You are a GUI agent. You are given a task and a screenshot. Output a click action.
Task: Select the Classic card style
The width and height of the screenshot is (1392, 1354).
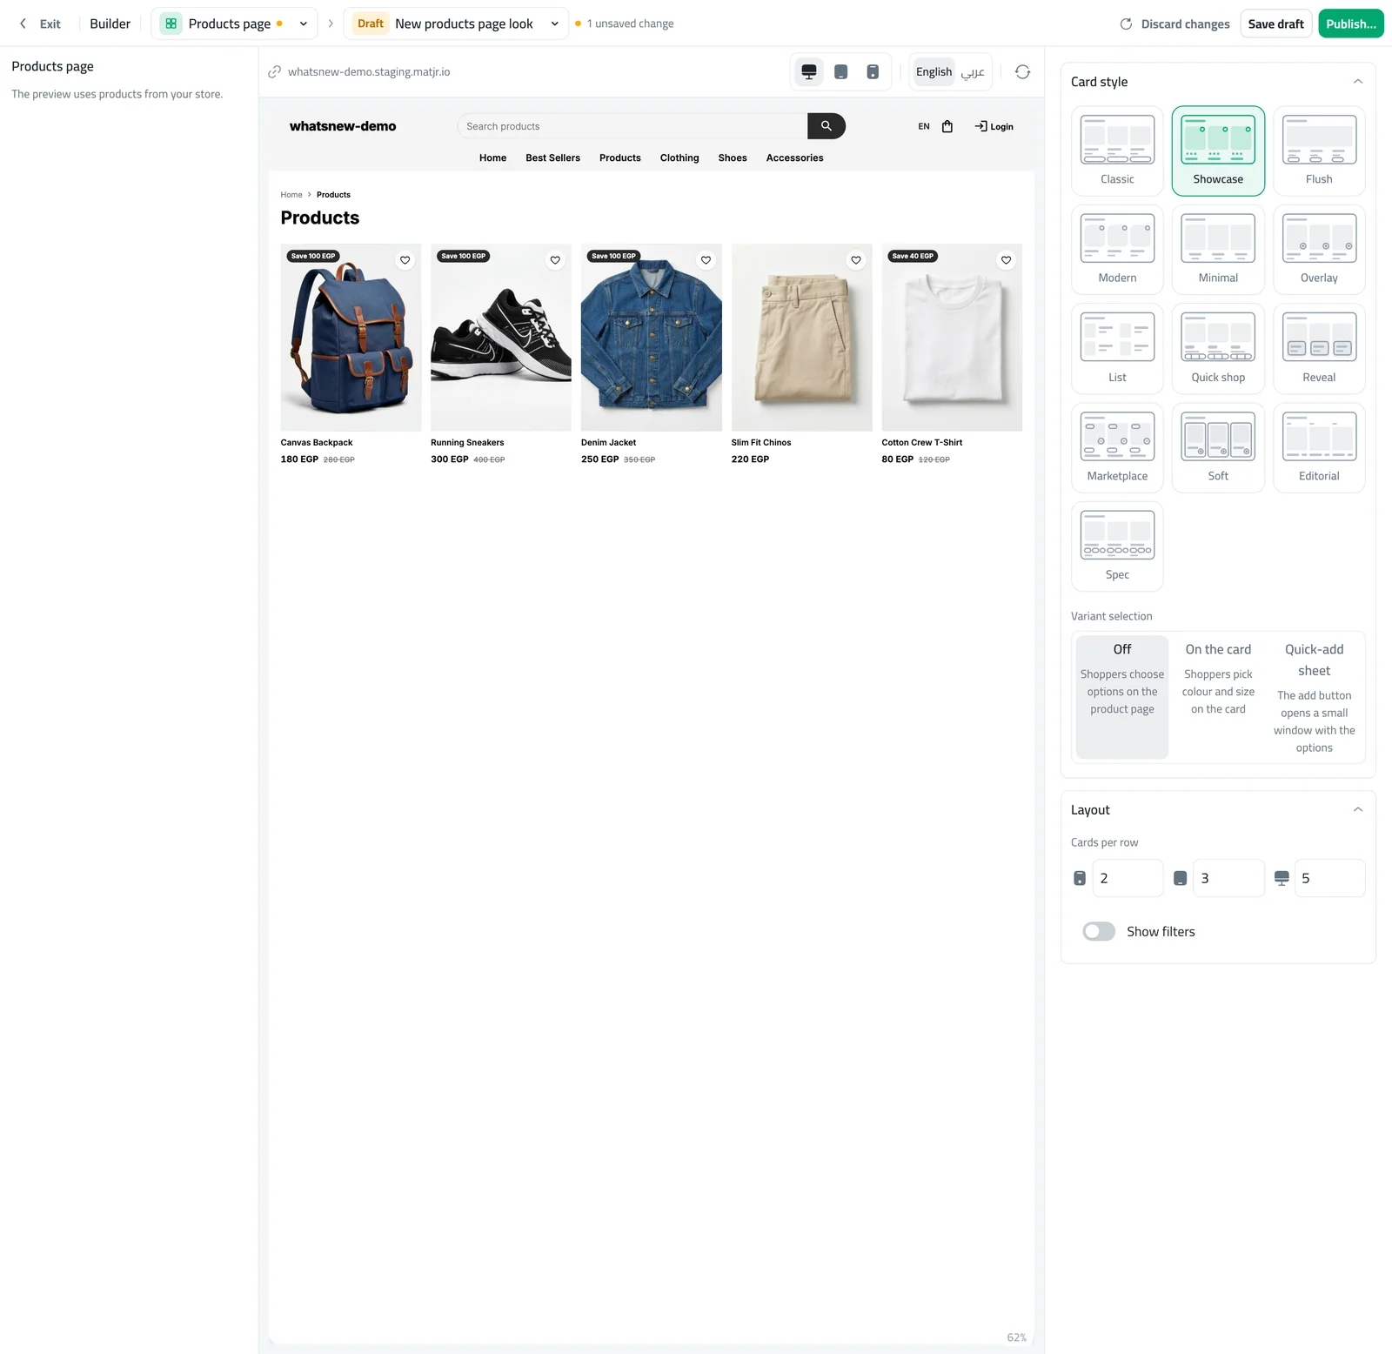coord(1117,151)
